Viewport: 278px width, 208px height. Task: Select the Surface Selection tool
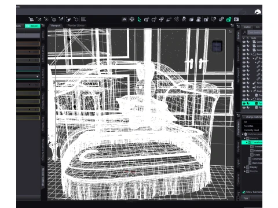tap(191, 20)
